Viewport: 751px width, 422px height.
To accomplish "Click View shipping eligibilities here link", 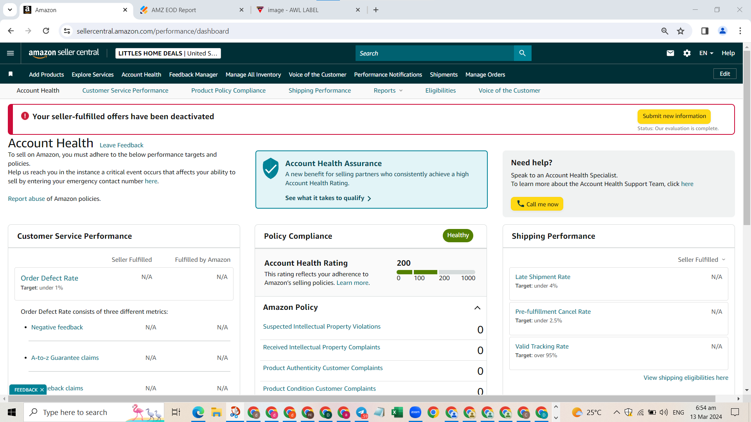I will [x=686, y=378].
